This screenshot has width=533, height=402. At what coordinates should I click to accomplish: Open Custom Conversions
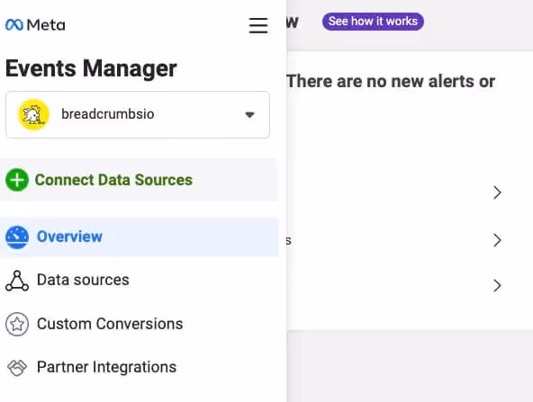110,324
